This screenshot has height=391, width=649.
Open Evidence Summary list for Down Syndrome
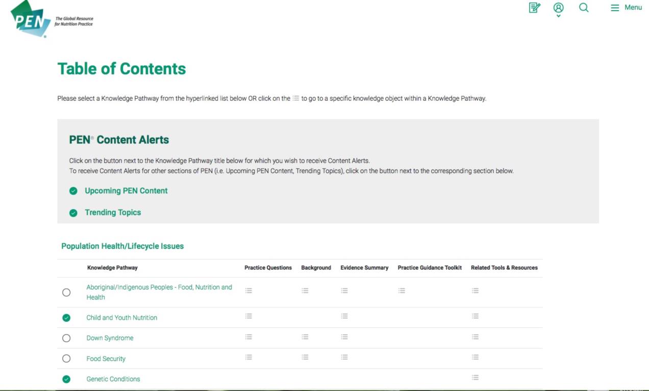(344, 337)
